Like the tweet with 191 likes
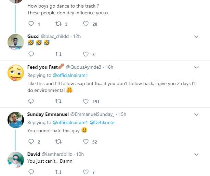Viewport: 210px width, 176px height. pos(86,101)
